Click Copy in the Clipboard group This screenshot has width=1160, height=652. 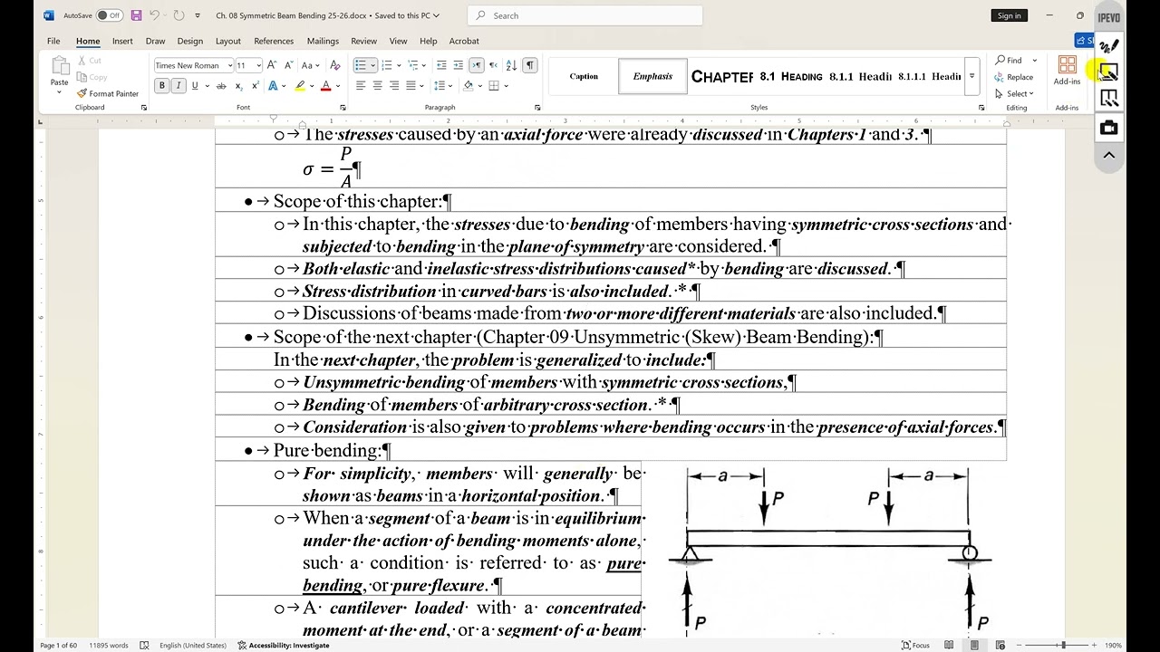[x=92, y=77]
